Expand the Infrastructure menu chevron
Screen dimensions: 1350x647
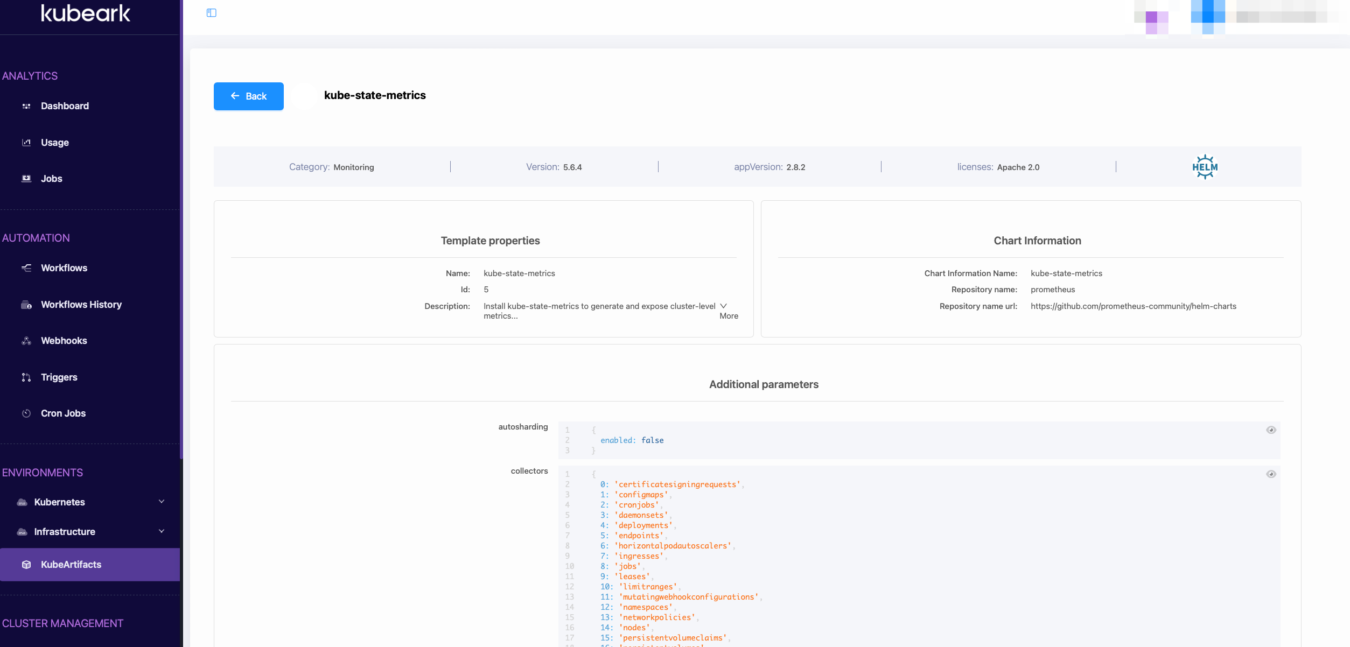point(161,531)
